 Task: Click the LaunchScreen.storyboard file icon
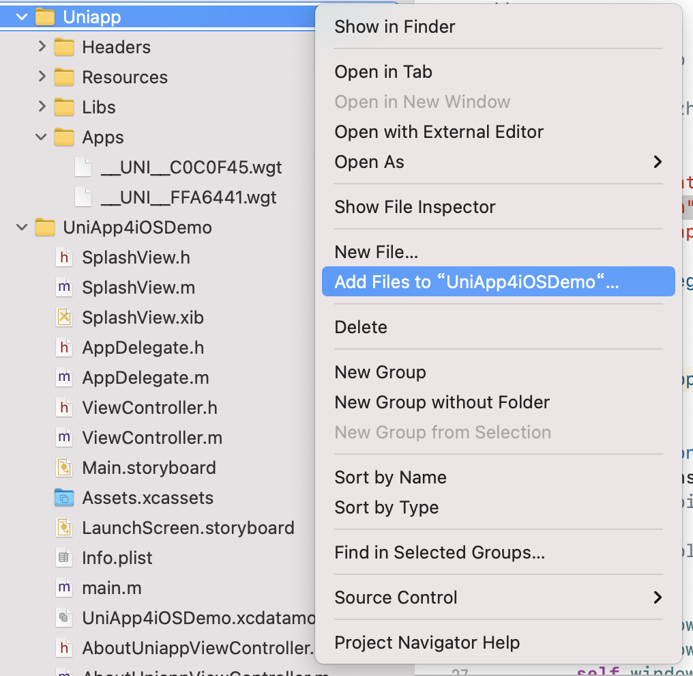click(64, 528)
